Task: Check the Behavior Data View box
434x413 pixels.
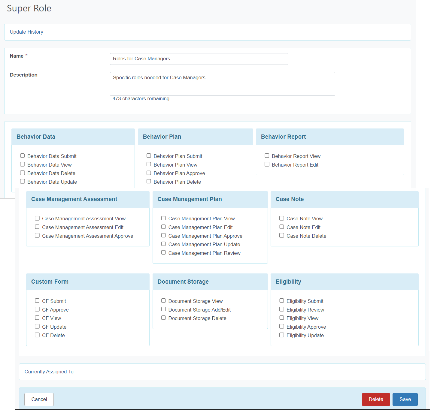Action: 23,164
